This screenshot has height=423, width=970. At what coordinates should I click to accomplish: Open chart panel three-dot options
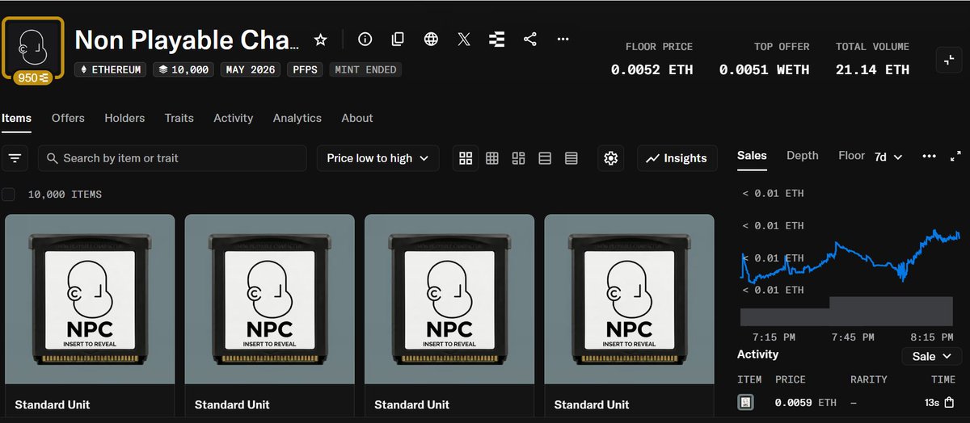tap(929, 156)
